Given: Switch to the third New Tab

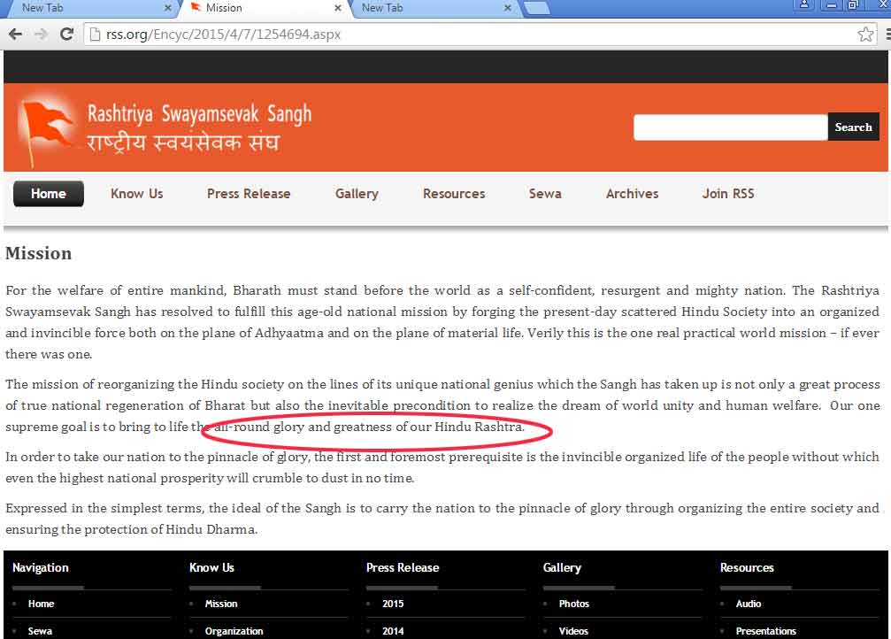Looking at the screenshot, I should 434,8.
